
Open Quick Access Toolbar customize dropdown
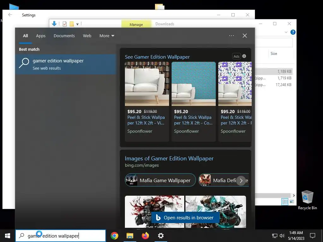click(78, 24)
